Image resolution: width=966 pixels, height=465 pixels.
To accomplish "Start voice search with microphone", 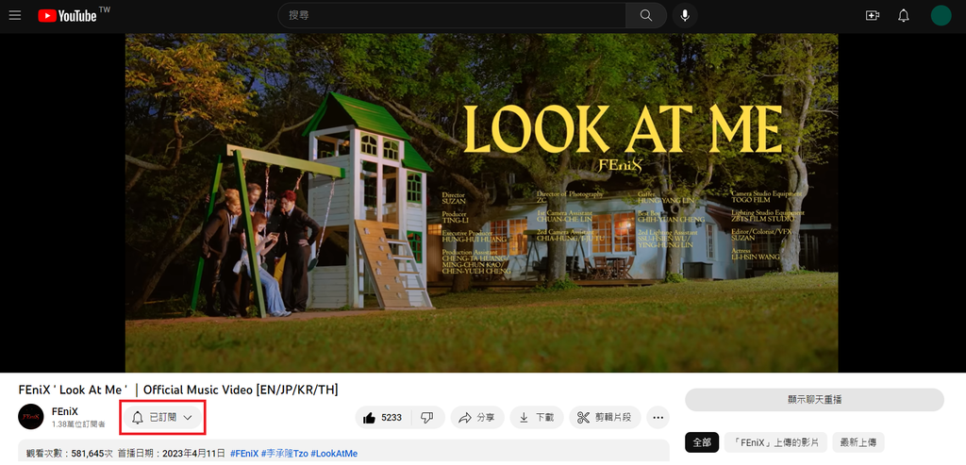I will 685,15.
